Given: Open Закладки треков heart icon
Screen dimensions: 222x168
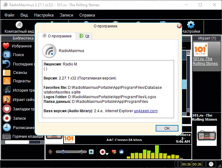Looking at the screenshot, I should (x=7, y=109).
